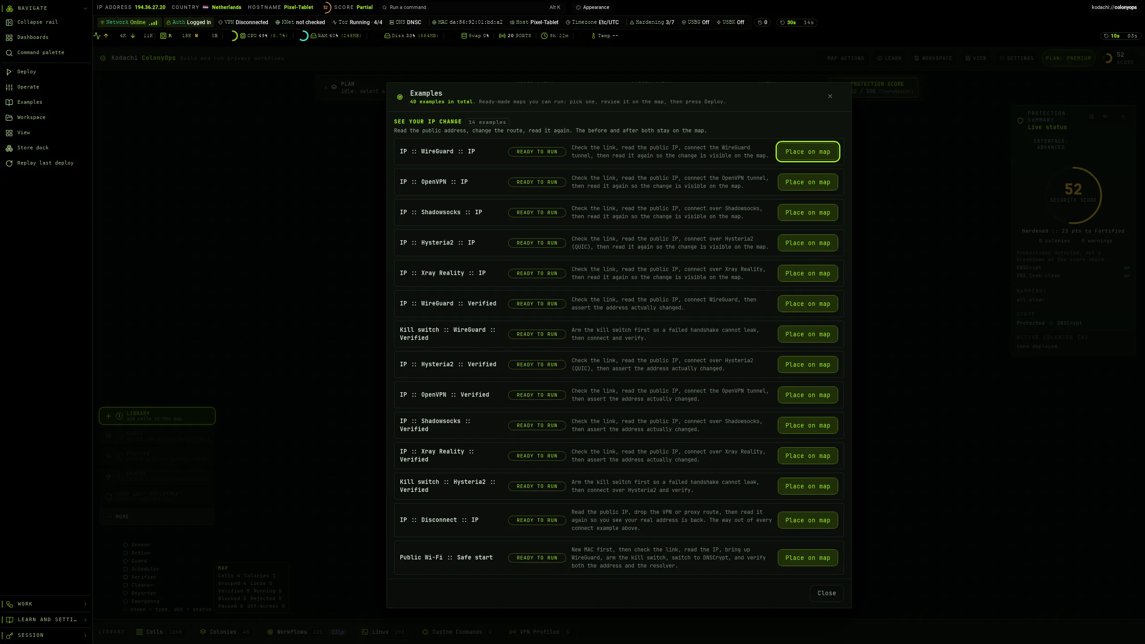The image size is (1145, 644).
Task: Open the VIEW menu in the header
Action: pos(976,59)
